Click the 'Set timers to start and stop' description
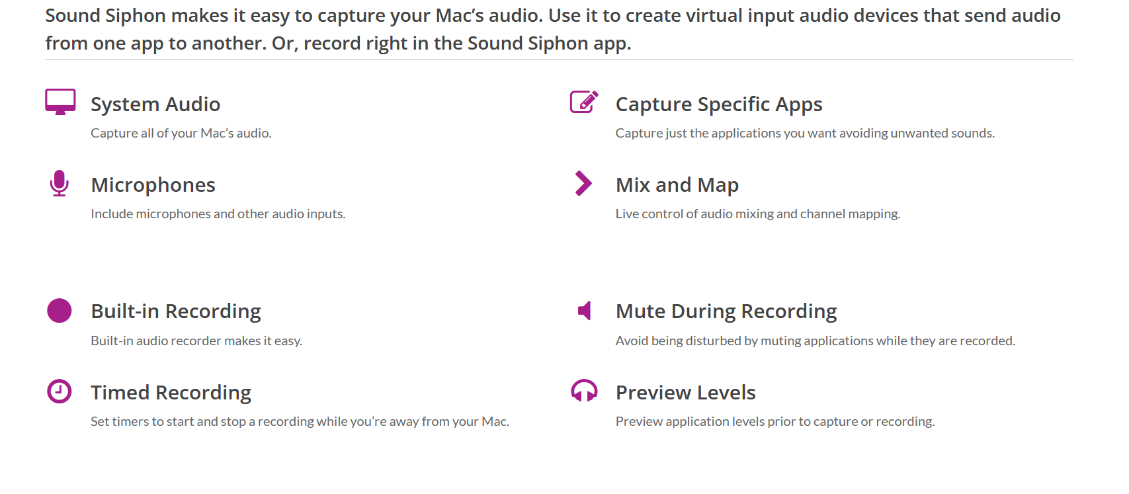Image resolution: width=1129 pixels, height=494 pixels. (x=300, y=421)
